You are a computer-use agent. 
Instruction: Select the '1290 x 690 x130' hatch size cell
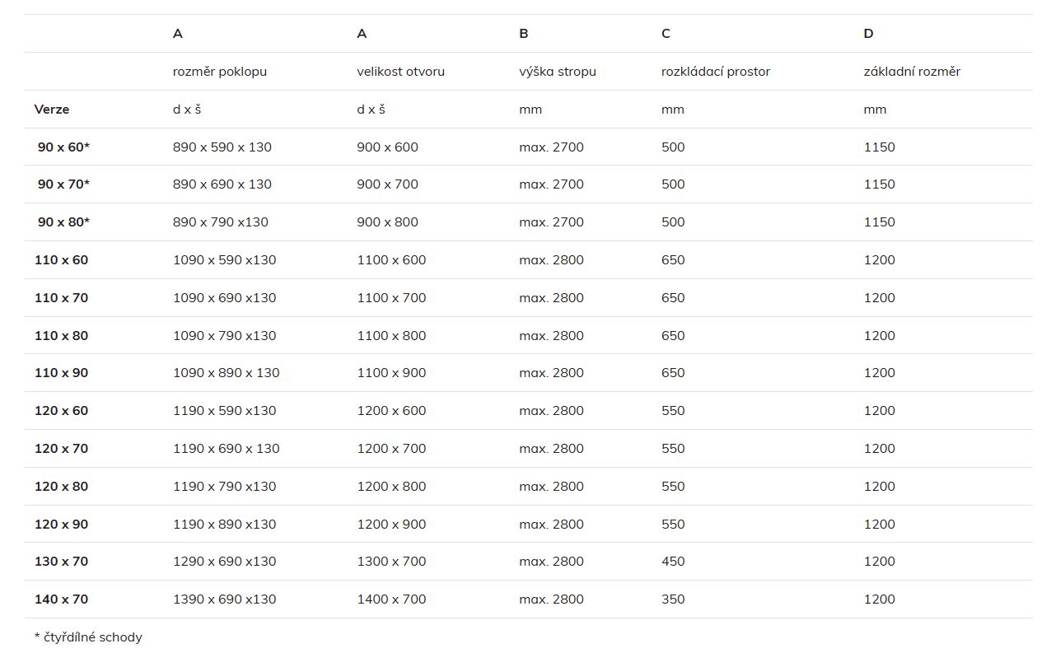(224, 562)
